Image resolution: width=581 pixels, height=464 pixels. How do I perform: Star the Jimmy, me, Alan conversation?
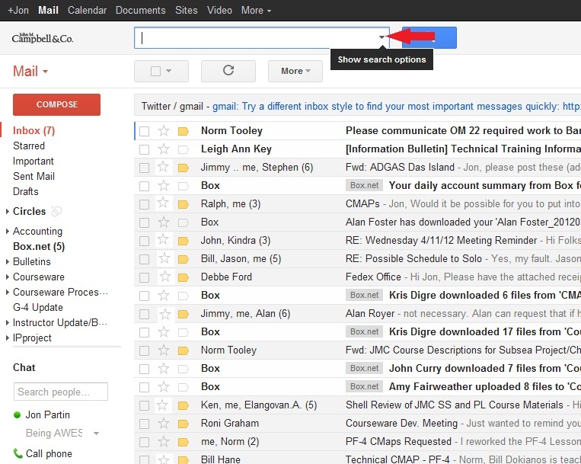165,314
